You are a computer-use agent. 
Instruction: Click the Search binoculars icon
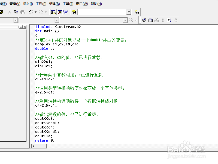point(137,12)
